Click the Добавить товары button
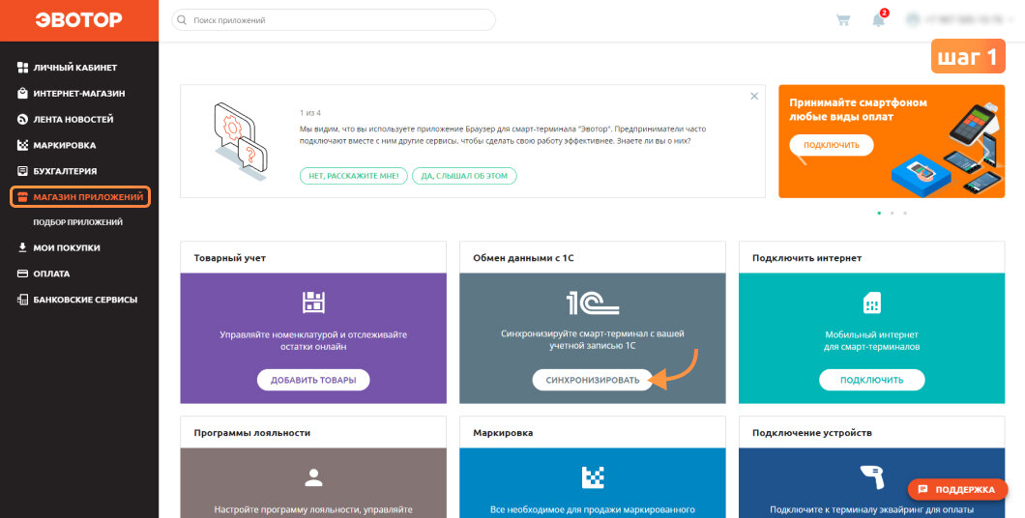The image size is (1025, 518). coord(313,380)
